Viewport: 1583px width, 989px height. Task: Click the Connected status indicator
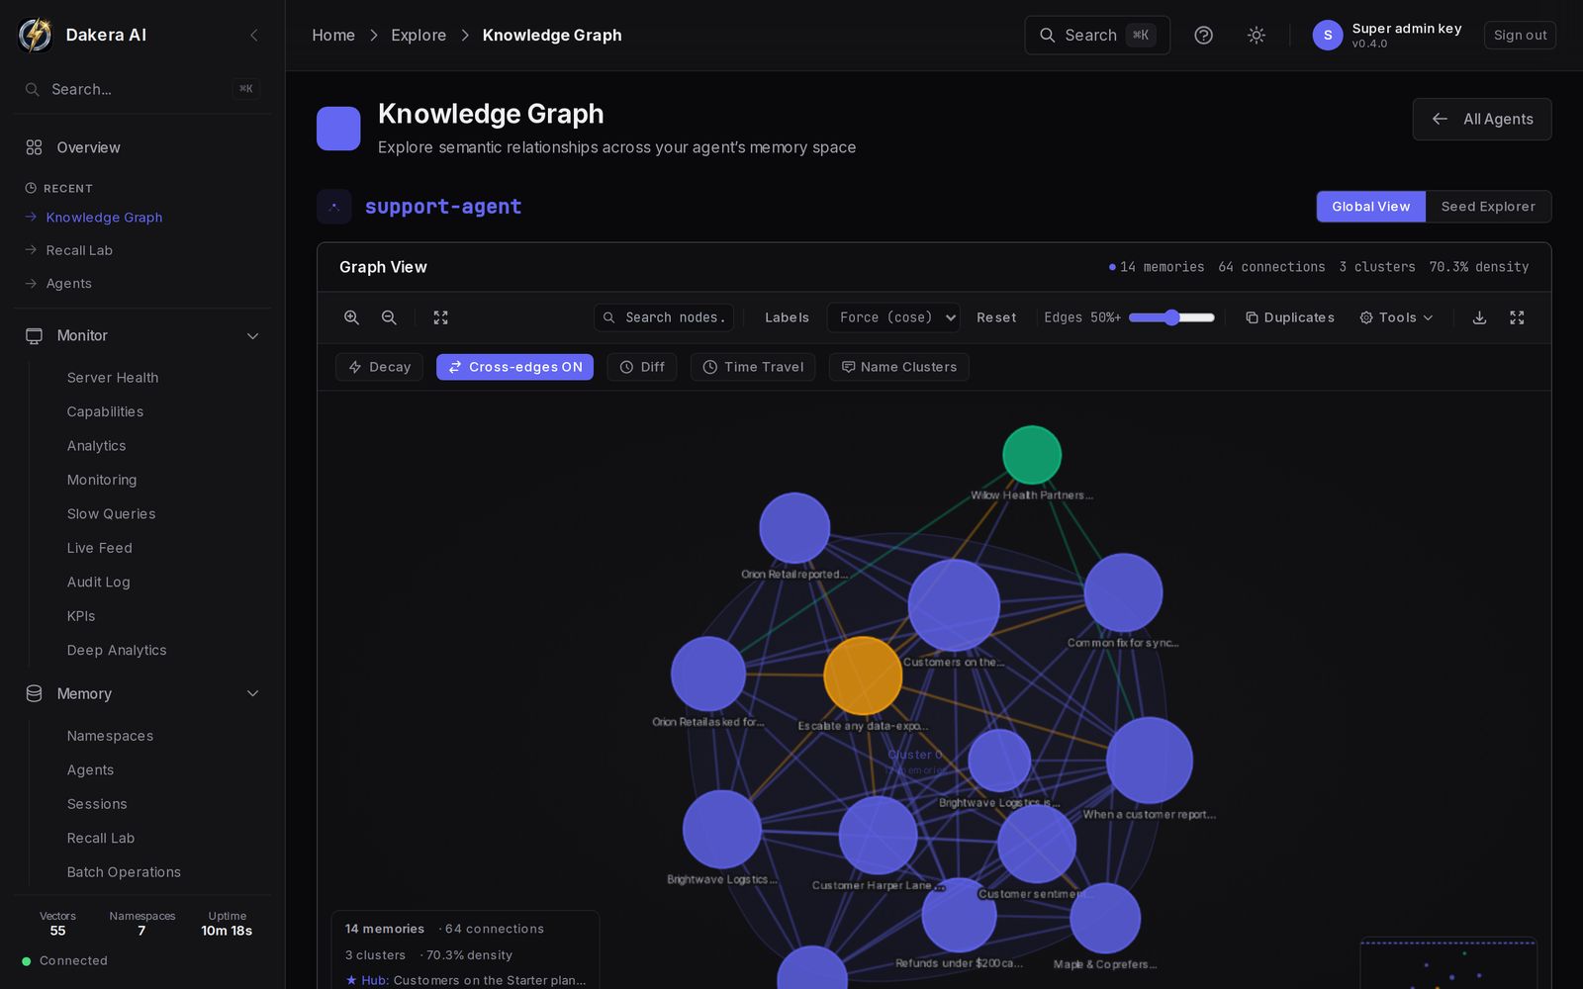(x=65, y=960)
